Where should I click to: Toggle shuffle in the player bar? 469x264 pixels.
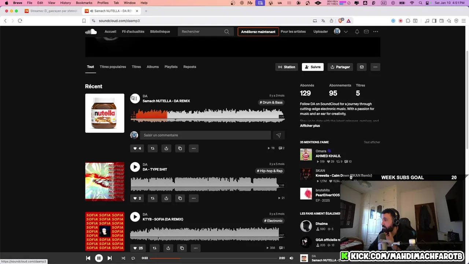coord(123,258)
